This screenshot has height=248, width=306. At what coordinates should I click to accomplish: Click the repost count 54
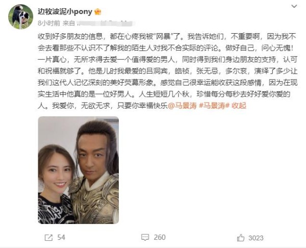click(x=61, y=237)
